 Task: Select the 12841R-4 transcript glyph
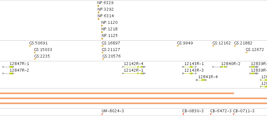coord(201,80)
